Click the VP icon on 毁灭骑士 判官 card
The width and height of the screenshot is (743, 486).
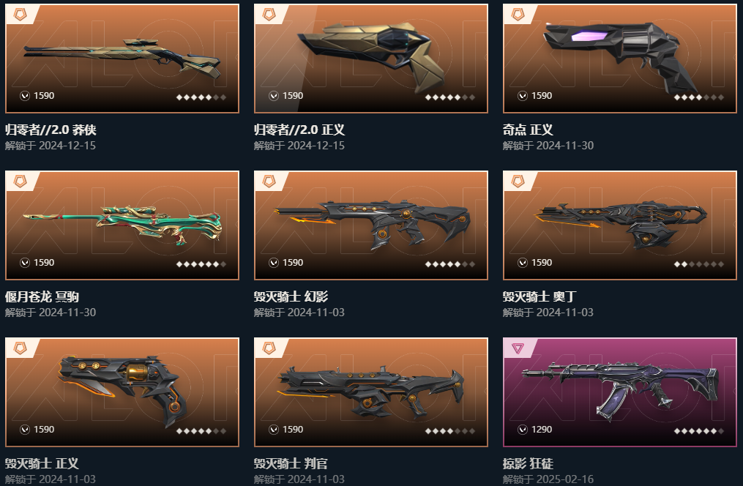(274, 430)
